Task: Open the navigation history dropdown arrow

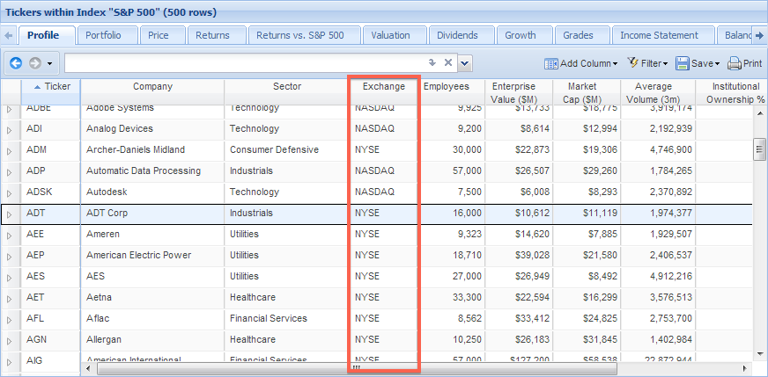Action: click(x=49, y=63)
